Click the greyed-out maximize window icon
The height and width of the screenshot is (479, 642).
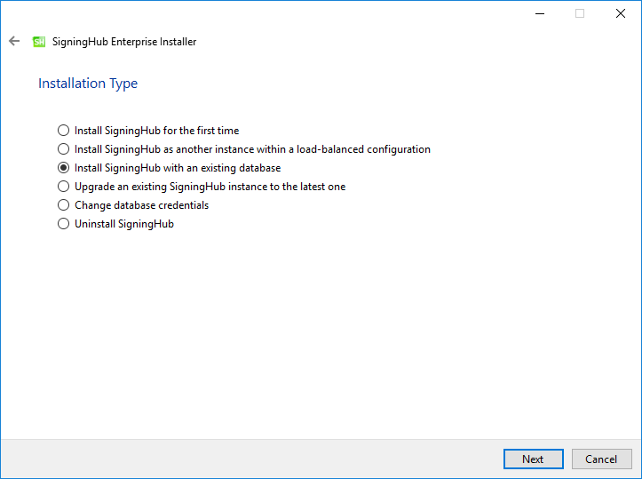[x=580, y=13]
